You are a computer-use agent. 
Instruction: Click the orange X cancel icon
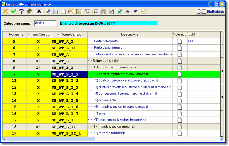pyautogui.click(x=6, y=11)
